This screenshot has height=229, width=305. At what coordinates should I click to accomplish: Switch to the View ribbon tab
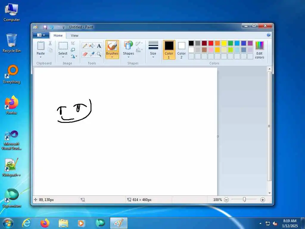click(74, 35)
